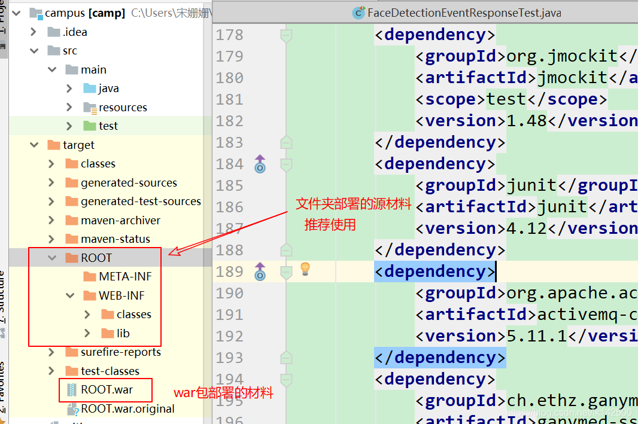Click the scope test line 181
The width and height of the screenshot is (638, 424).
click(x=511, y=99)
